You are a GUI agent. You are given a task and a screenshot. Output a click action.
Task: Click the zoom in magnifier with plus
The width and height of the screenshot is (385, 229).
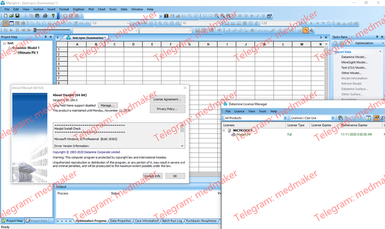coord(223,16)
